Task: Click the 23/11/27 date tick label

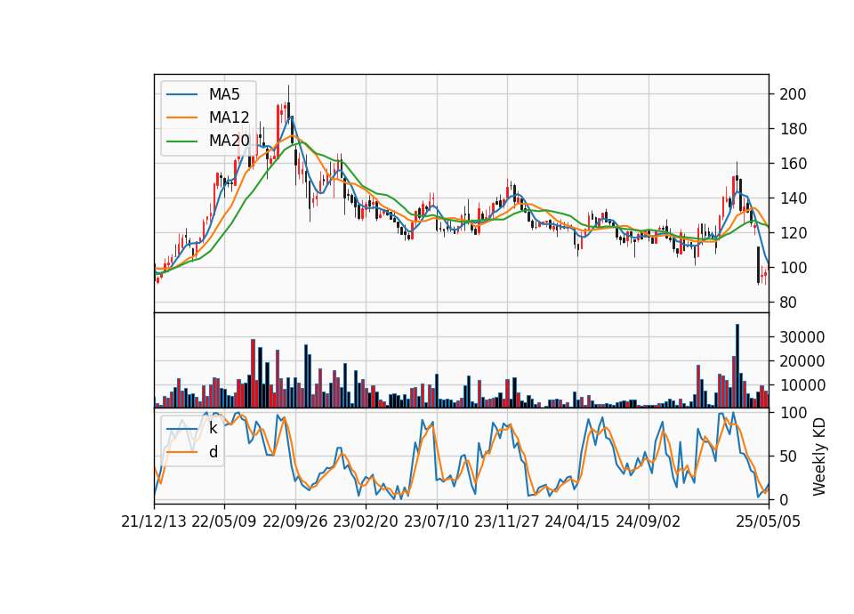Action: tap(507, 521)
